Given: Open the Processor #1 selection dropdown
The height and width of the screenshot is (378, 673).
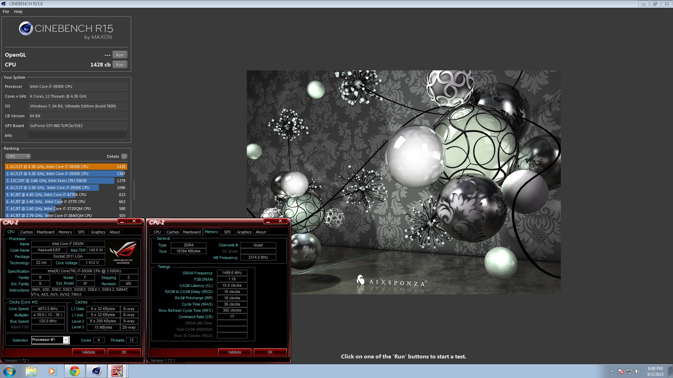Looking at the screenshot, I should 50,340.
